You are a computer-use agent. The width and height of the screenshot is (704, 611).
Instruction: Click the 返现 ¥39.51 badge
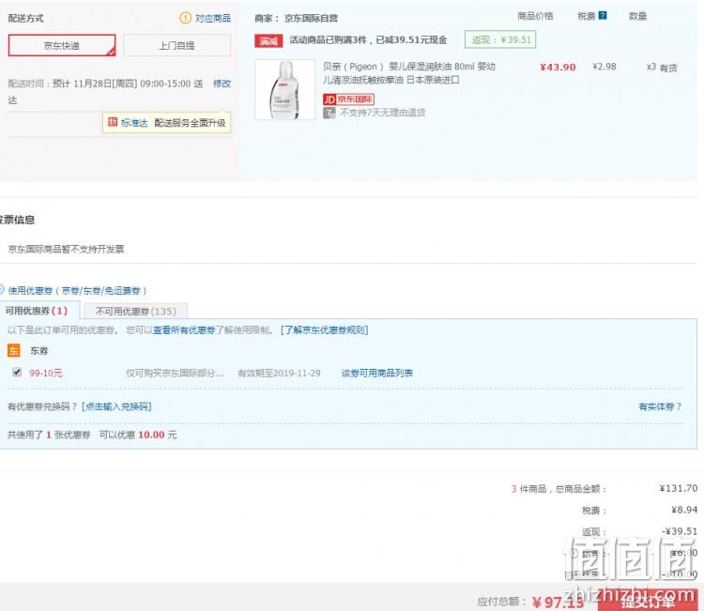click(x=500, y=40)
